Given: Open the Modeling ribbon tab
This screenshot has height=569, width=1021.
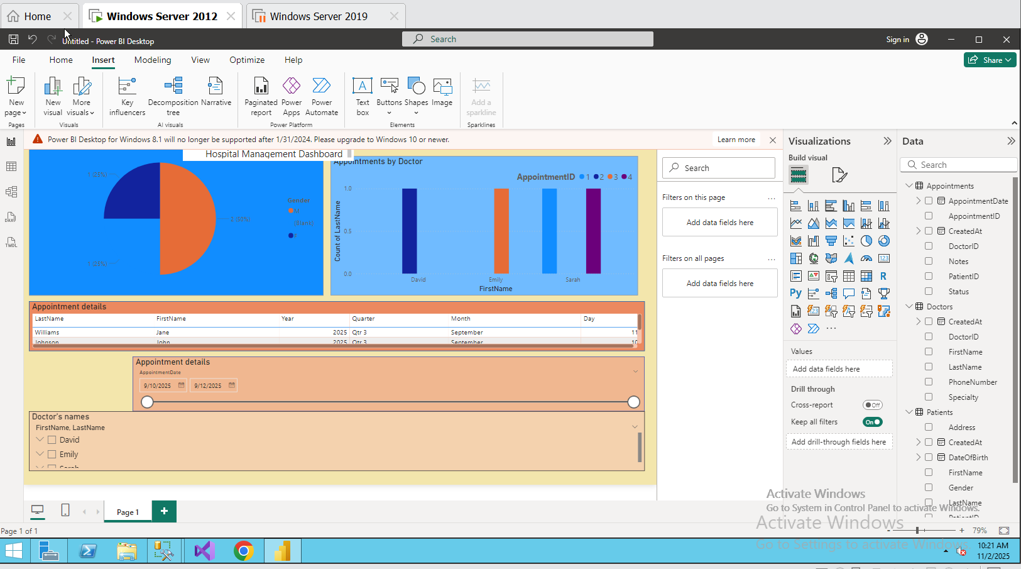Looking at the screenshot, I should pyautogui.click(x=153, y=60).
